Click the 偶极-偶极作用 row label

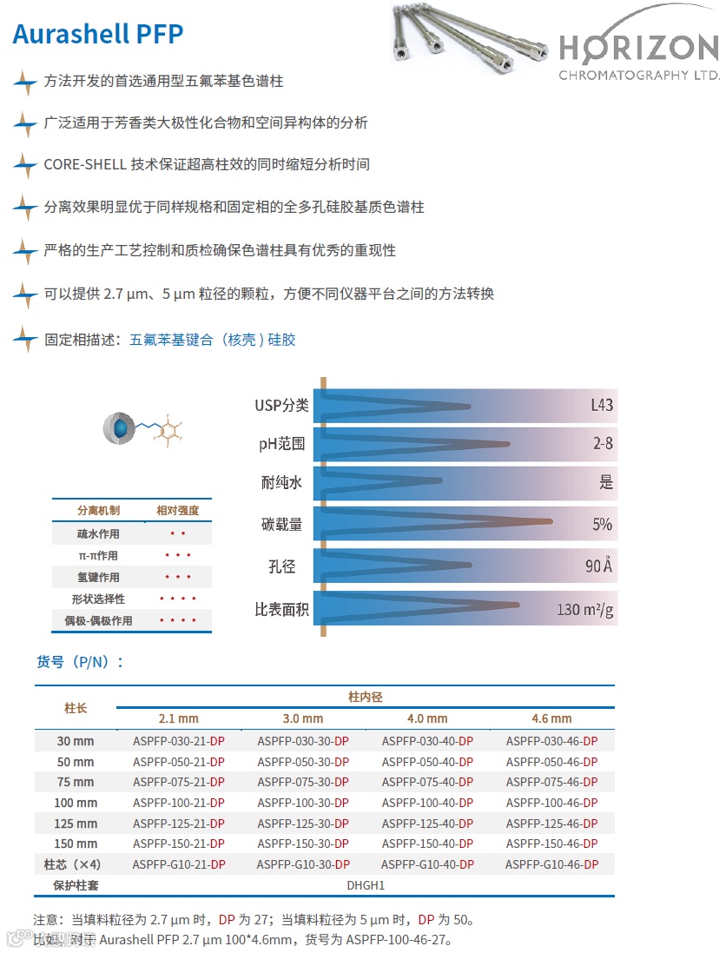coord(98,621)
